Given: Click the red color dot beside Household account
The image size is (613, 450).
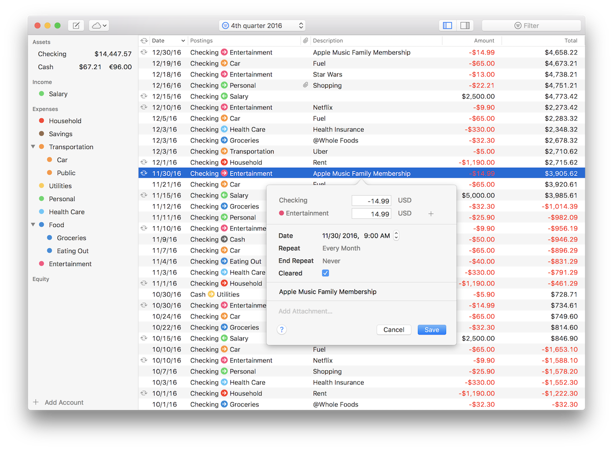Looking at the screenshot, I should (41, 121).
